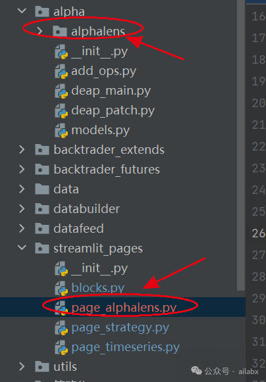The width and height of the screenshot is (266, 382).
Task: Expand the backtrader_futures folder chevron
Action: click(22, 170)
